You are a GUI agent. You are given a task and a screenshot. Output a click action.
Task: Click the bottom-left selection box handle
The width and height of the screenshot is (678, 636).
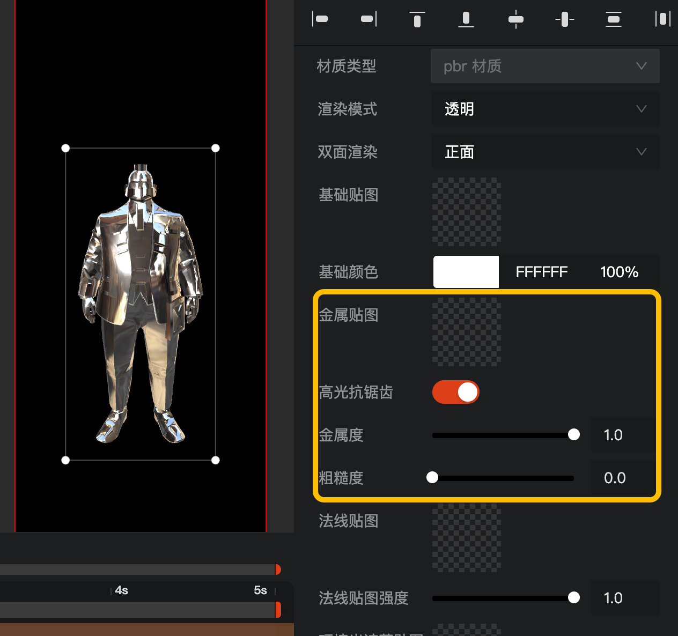coord(65,460)
